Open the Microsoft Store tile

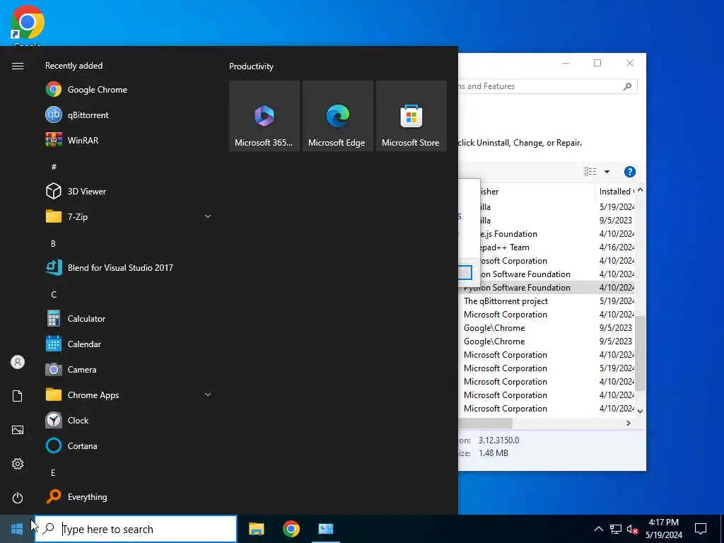pyautogui.click(x=411, y=116)
